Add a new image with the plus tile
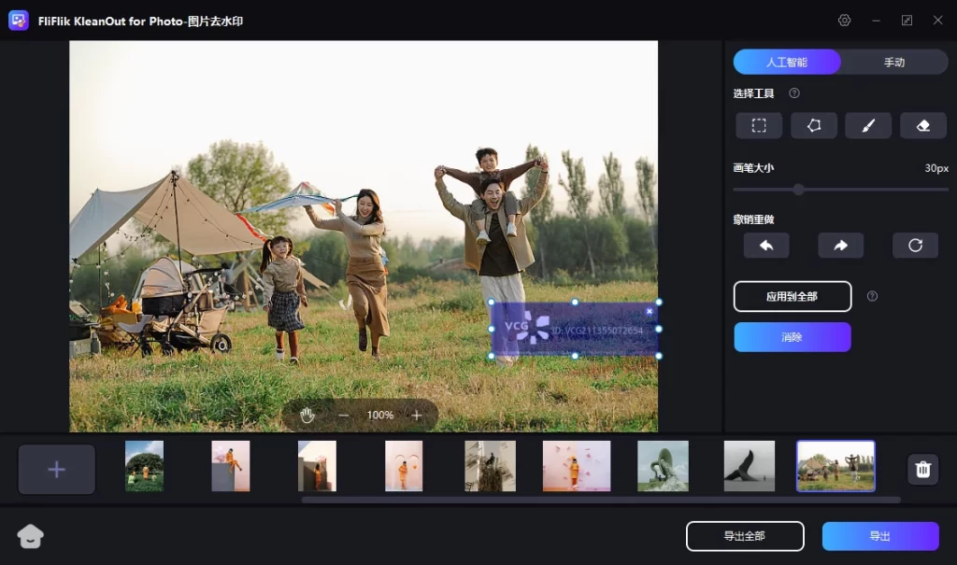Screen dimensions: 957x565 pos(57,469)
